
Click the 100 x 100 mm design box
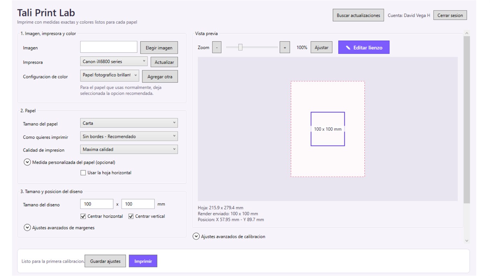pos(328,129)
